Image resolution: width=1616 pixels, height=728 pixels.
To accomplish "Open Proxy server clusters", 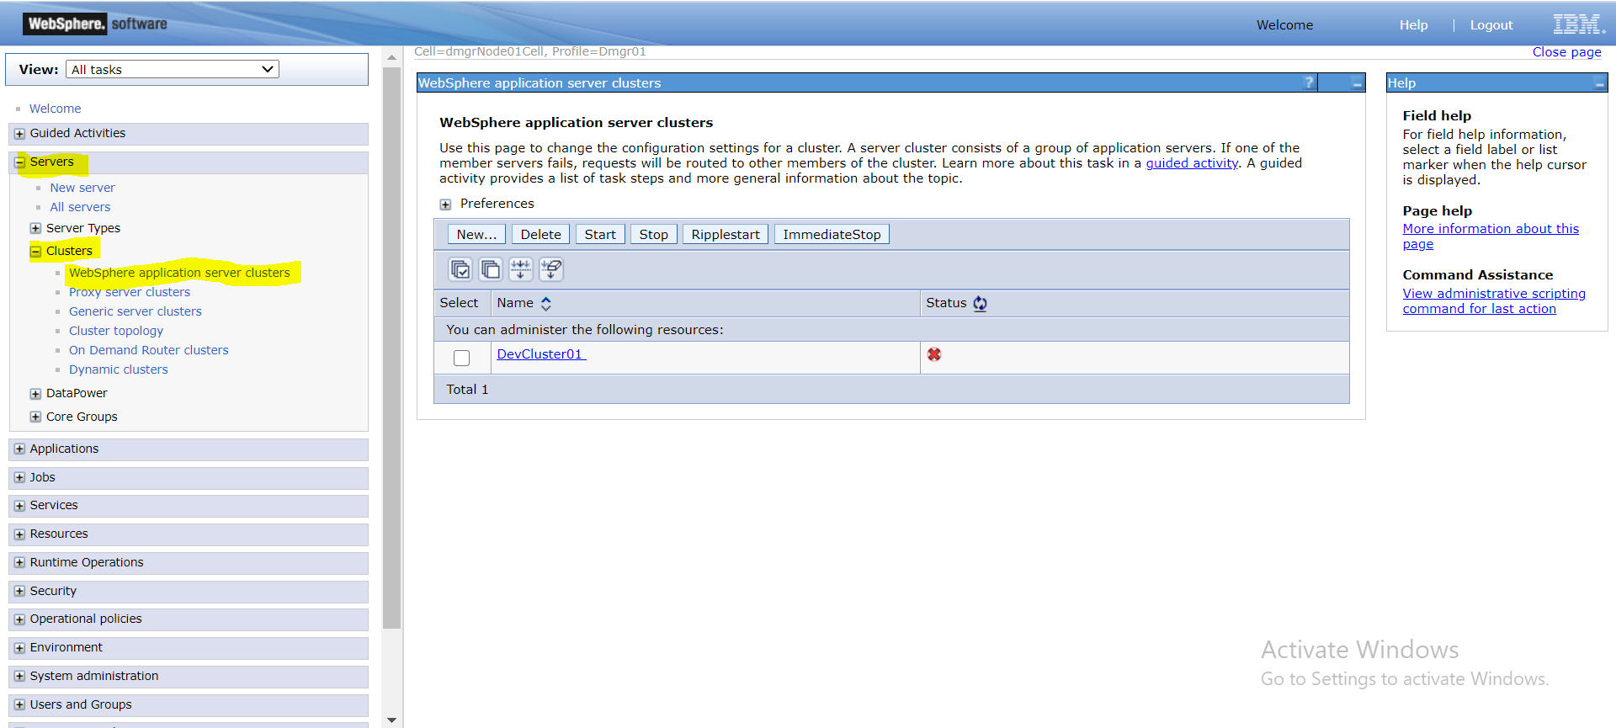I will [130, 292].
